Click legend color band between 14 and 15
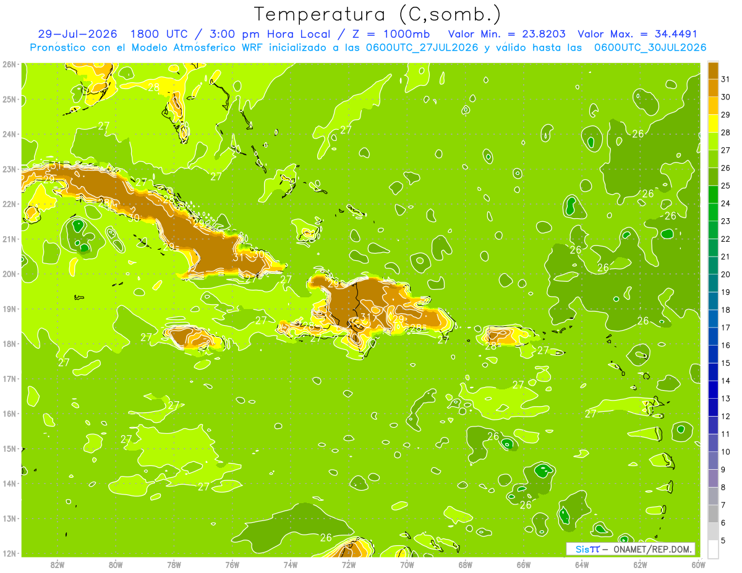Image resolution: width=742 pixels, height=573 pixels. coord(713,371)
